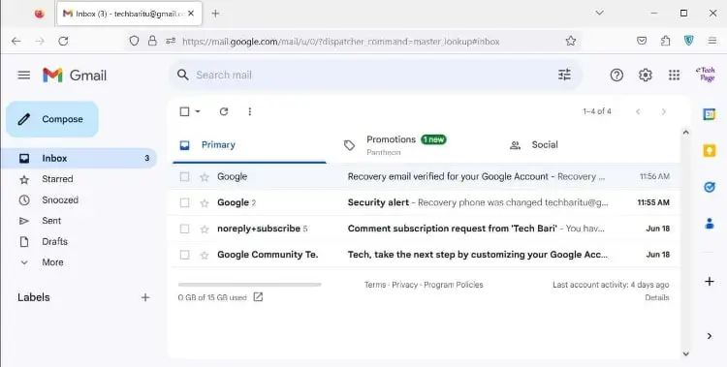Check the Recovery email verified message box
The height and width of the screenshot is (367, 727).
[184, 176]
